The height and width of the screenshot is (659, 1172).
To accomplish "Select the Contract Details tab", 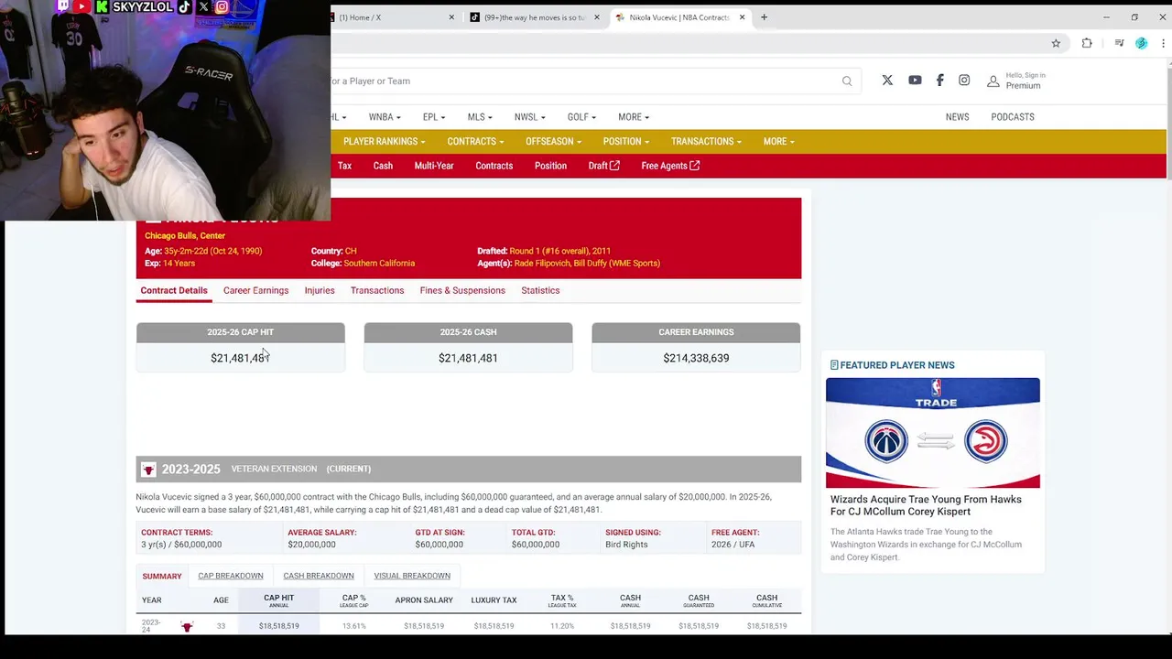I will tap(174, 290).
